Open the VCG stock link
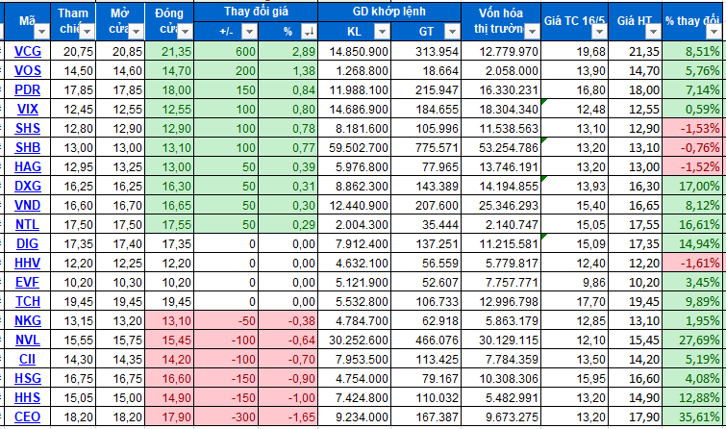The image size is (726, 429). click(x=28, y=51)
